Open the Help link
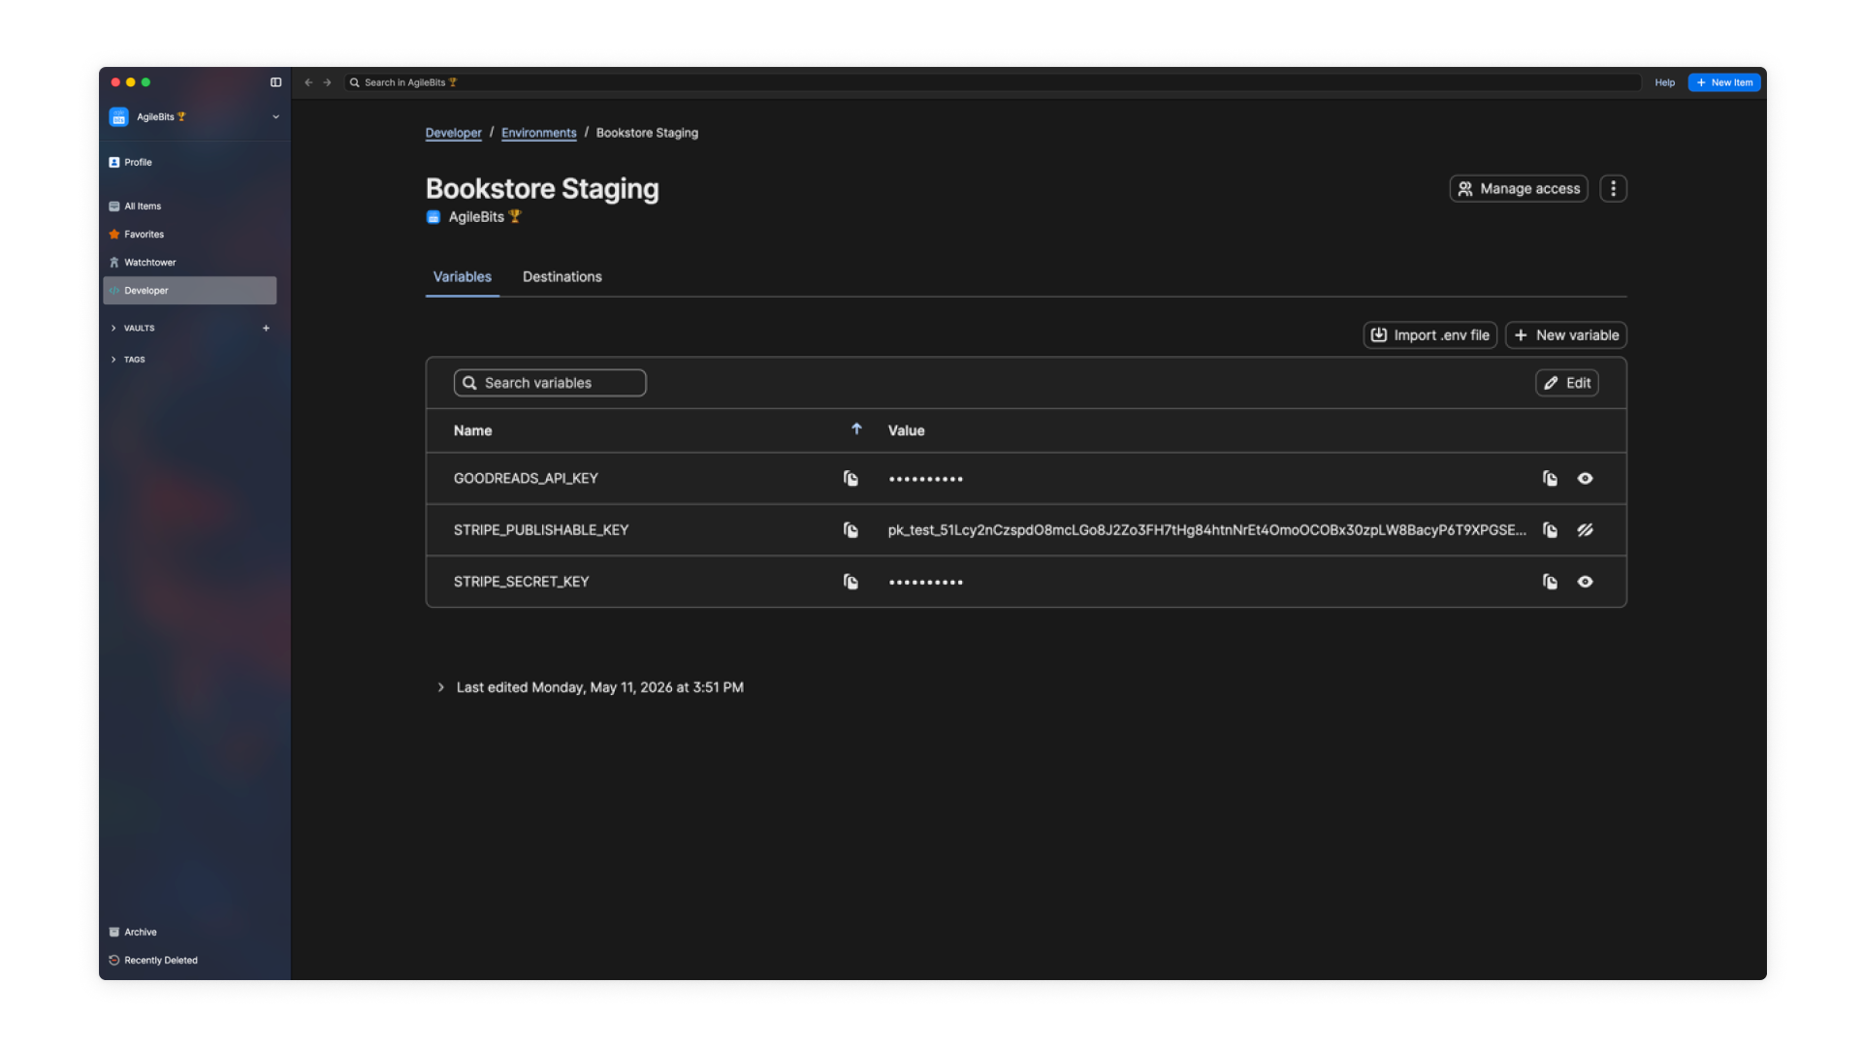Screen dimensions: 1862x1047 1664,82
